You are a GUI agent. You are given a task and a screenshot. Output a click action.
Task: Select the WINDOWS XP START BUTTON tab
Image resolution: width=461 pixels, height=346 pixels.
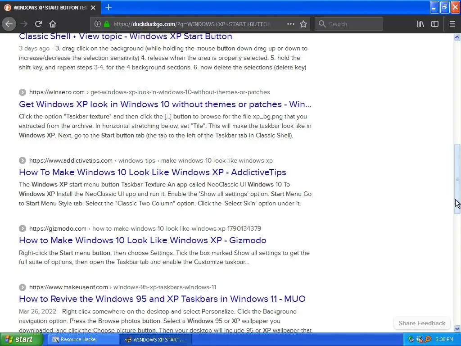50,8
